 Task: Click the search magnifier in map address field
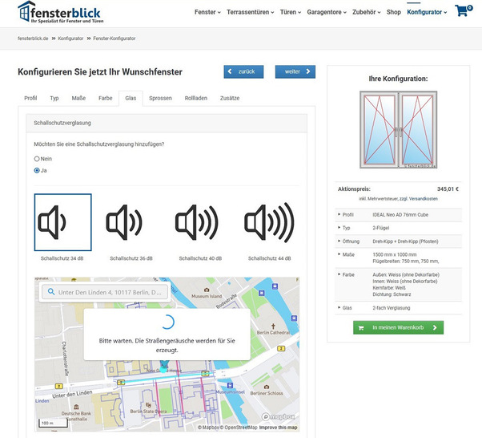[50, 292]
